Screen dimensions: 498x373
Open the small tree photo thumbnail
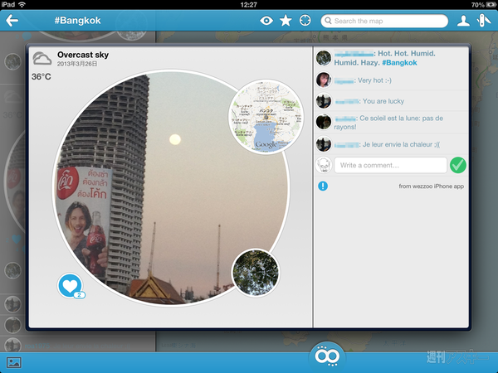point(255,273)
